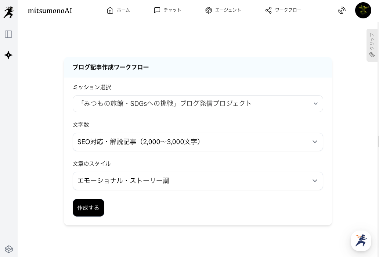Open the エージェント menu item
This screenshot has height=257, width=379.
[228, 10]
